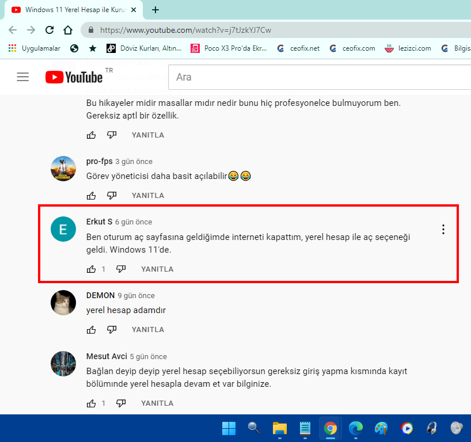Open Notepad taskbar icon
The height and width of the screenshot is (442, 471).
click(305, 428)
